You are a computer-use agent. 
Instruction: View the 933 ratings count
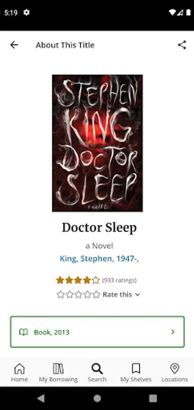(119, 280)
